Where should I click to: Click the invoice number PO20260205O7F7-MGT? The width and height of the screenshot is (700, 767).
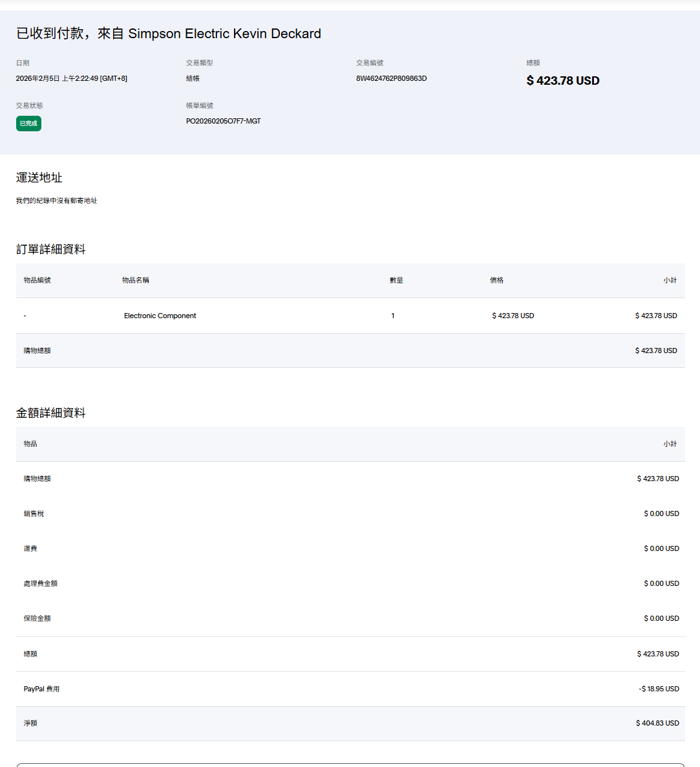(223, 121)
